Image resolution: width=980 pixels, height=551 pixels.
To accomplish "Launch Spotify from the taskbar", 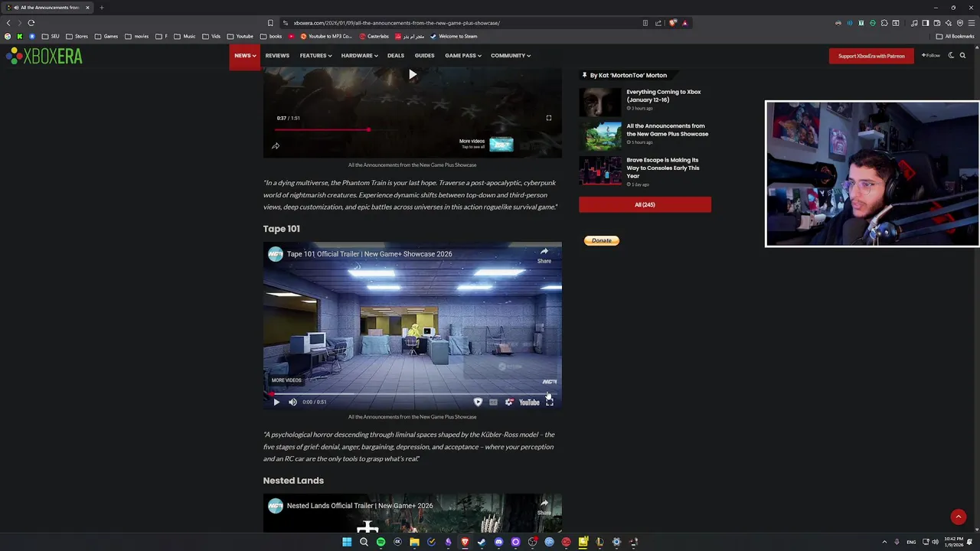I will click(x=381, y=542).
